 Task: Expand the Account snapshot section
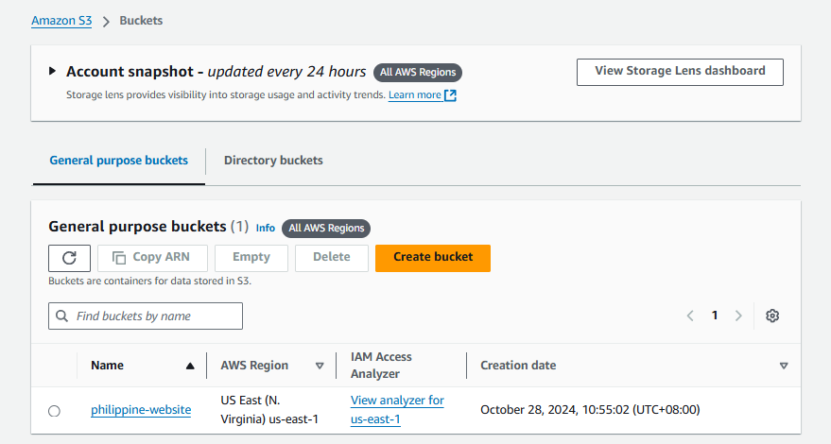(52, 72)
